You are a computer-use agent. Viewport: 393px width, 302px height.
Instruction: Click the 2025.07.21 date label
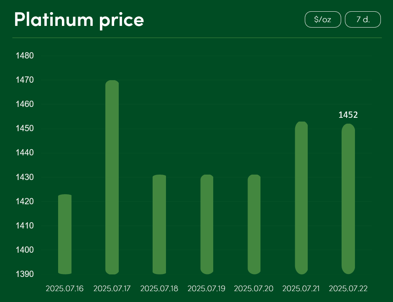pyautogui.click(x=301, y=289)
